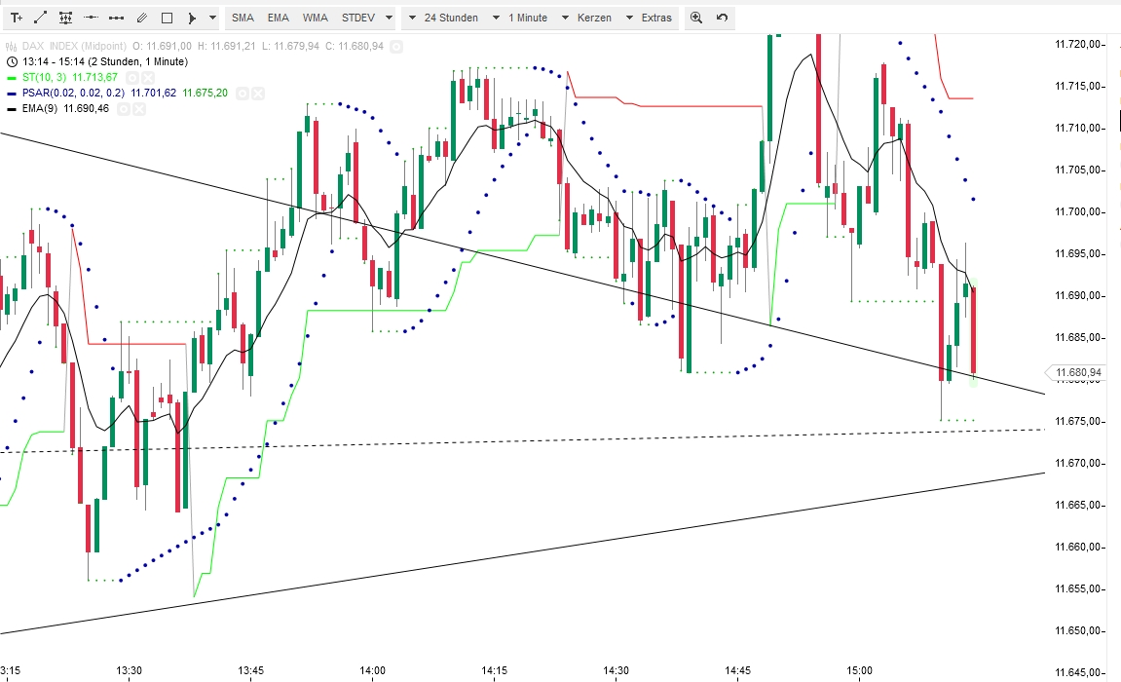Open the 1 Minute interval selector

[x=527, y=17]
